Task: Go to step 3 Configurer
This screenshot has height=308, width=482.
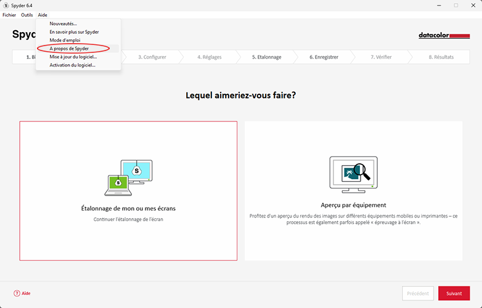Action: point(152,57)
